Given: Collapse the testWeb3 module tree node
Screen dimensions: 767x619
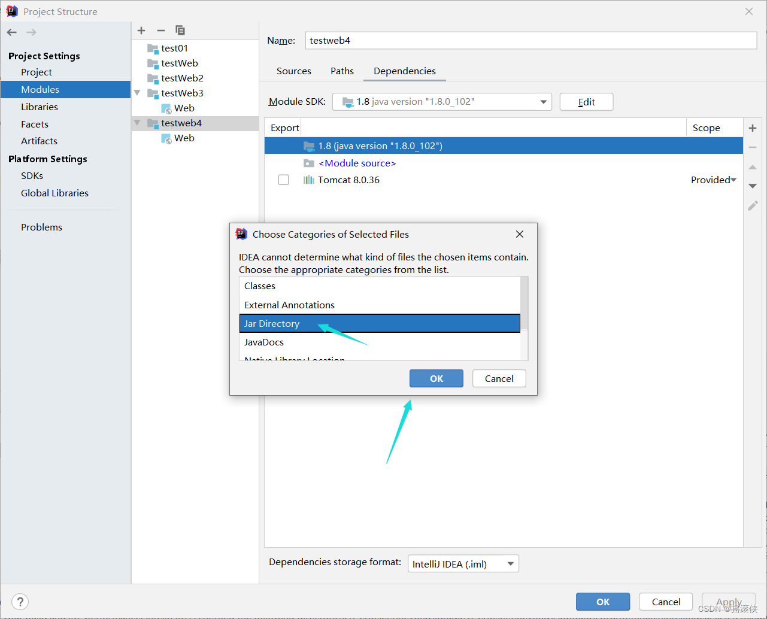Looking at the screenshot, I should (x=138, y=93).
